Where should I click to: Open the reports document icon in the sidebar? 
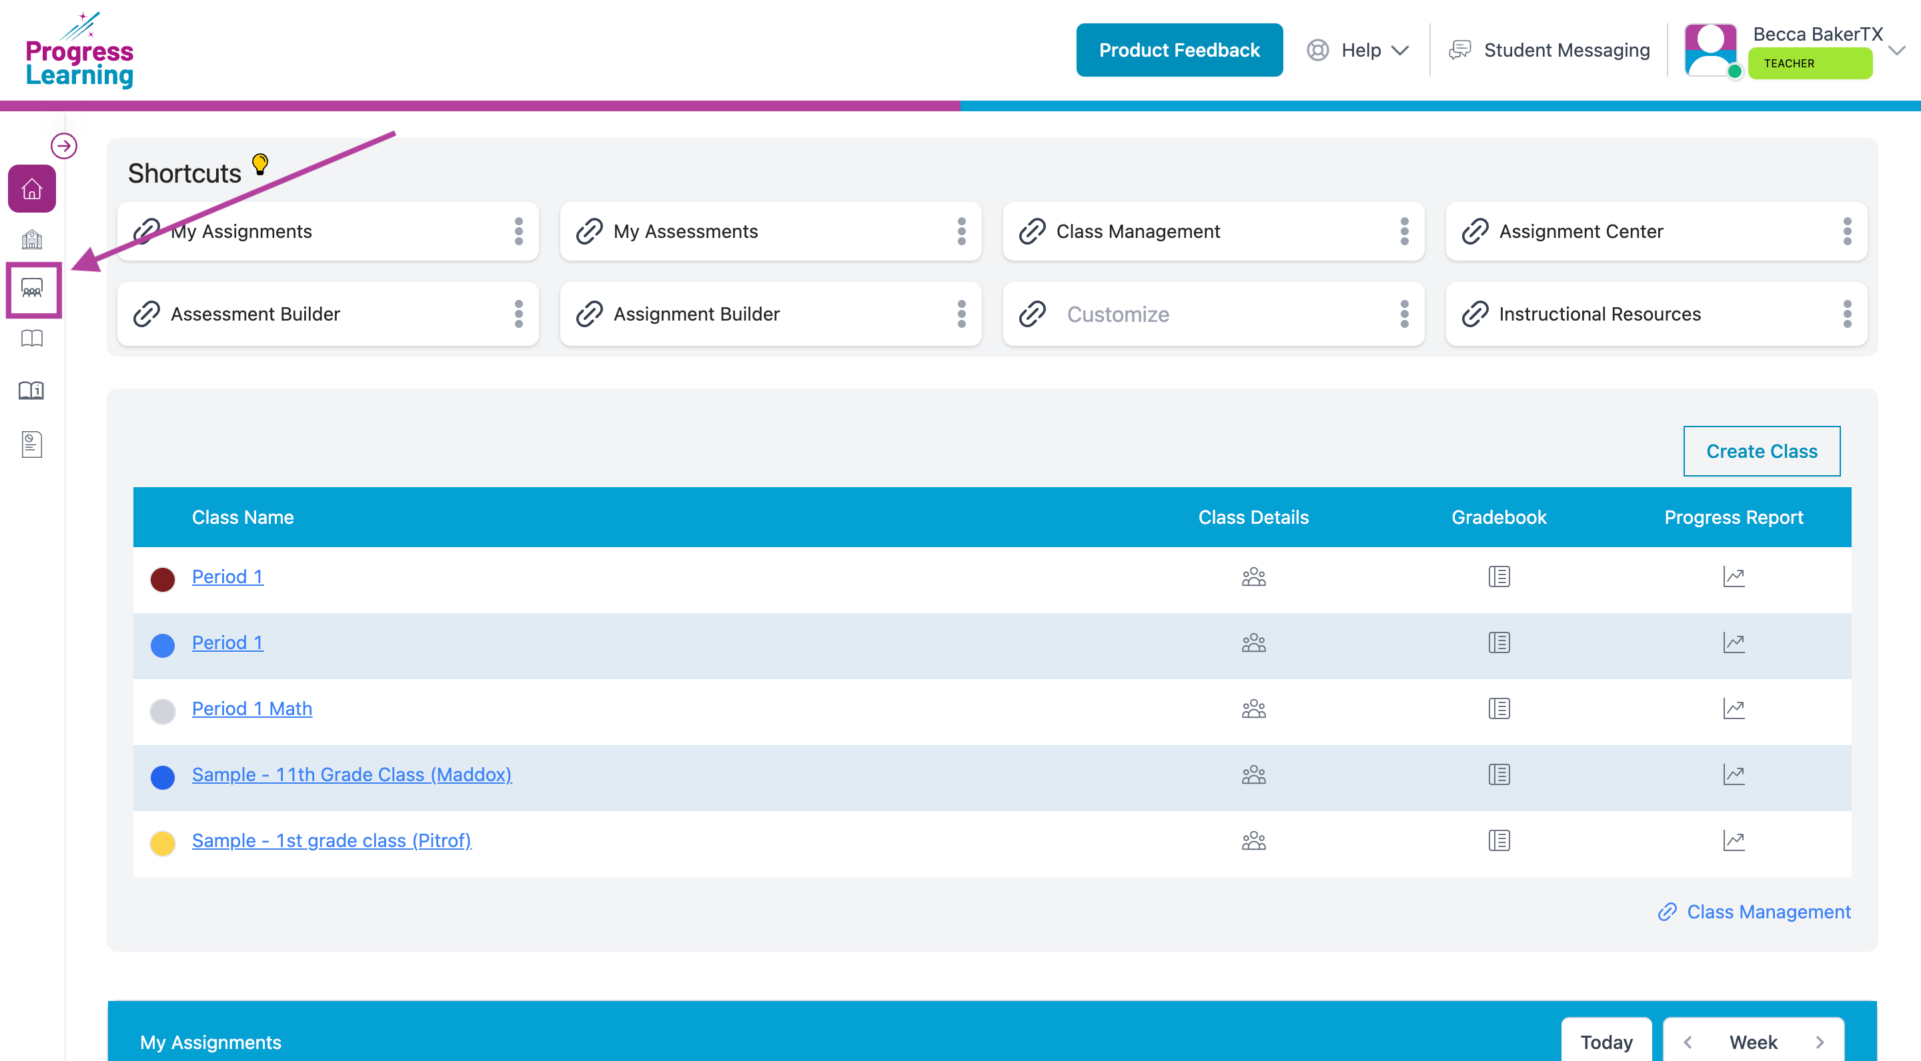31,445
